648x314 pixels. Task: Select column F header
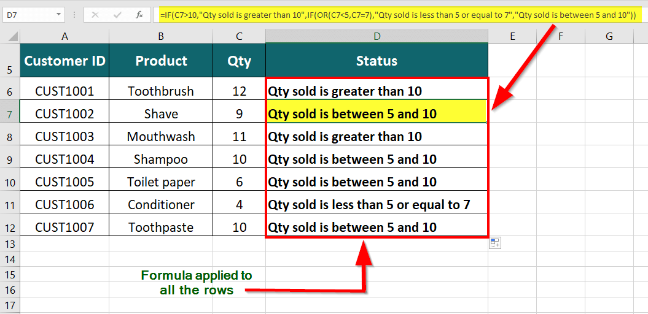pos(561,36)
